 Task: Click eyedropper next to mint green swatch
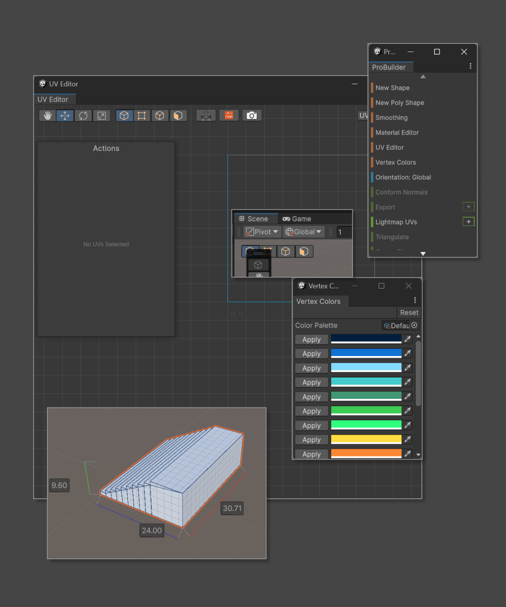(x=408, y=425)
